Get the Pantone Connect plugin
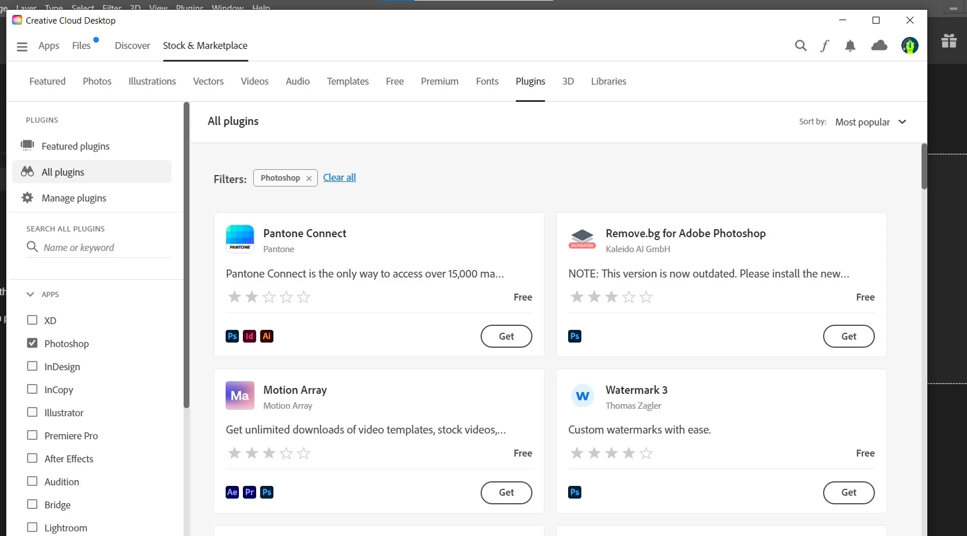 point(507,336)
